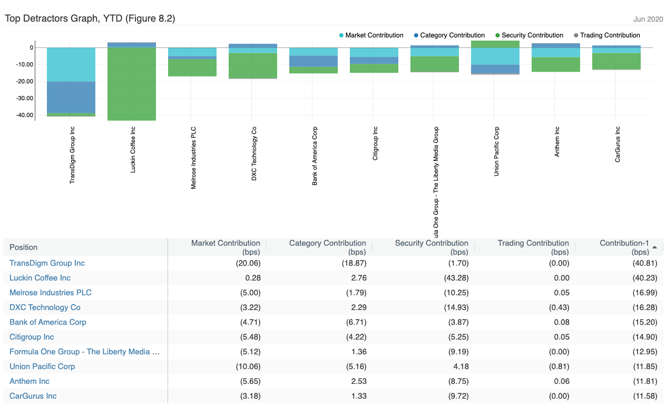Click CarGurus' green Security bar segment
The height and width of the screenshot is (406, 666).
pyautogui.click(x=616, y=61)
